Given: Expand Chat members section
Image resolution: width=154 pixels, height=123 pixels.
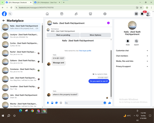Looking at the screenshot, I should (132, 56).
